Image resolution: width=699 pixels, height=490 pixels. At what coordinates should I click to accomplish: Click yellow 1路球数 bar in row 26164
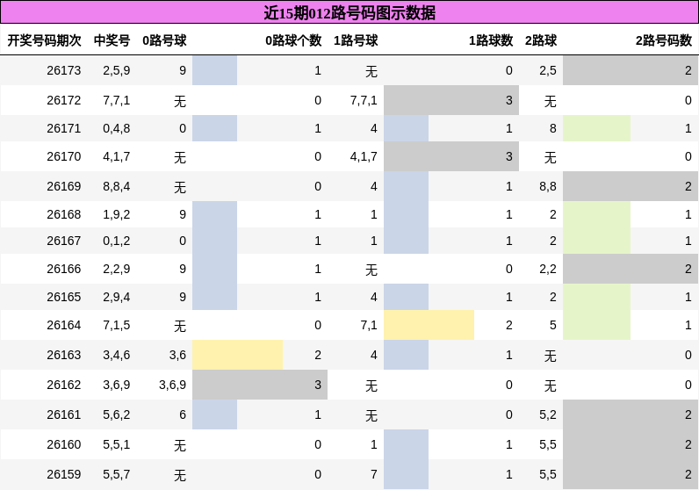point(429,325)
